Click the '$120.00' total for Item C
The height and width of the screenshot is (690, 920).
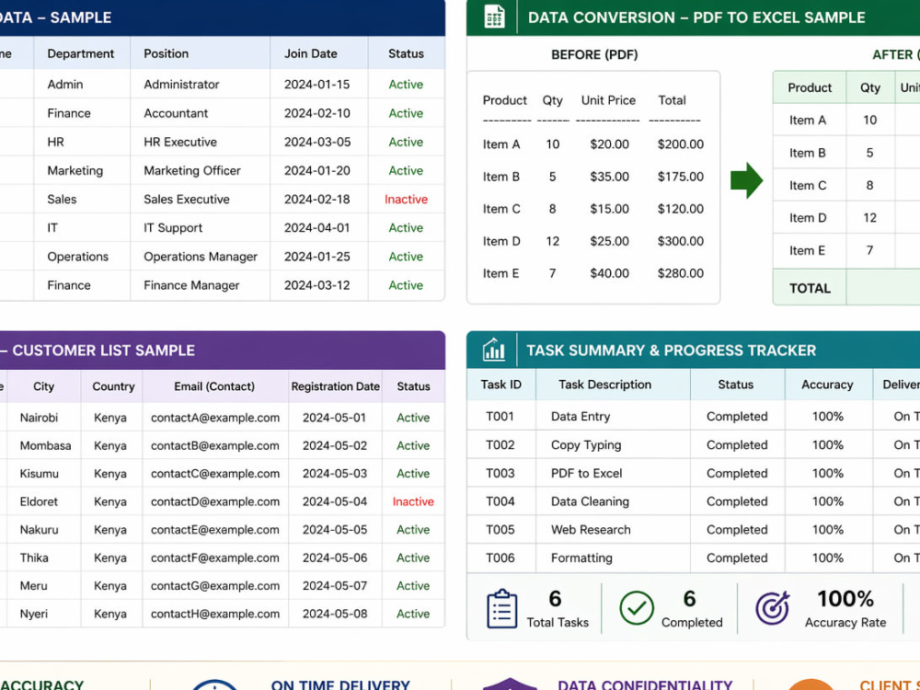(681, 208)
